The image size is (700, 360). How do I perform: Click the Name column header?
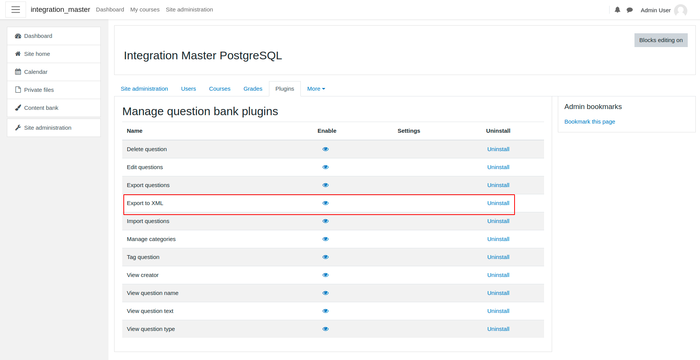click(134, 131)
